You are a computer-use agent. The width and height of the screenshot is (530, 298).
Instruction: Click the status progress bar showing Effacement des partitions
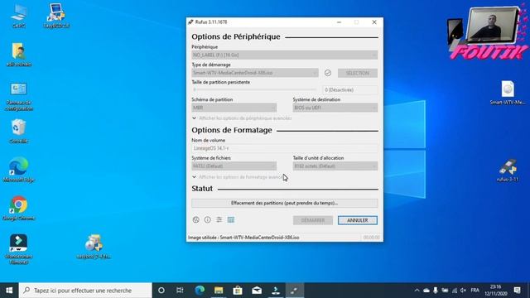click(x=285, y=203)
